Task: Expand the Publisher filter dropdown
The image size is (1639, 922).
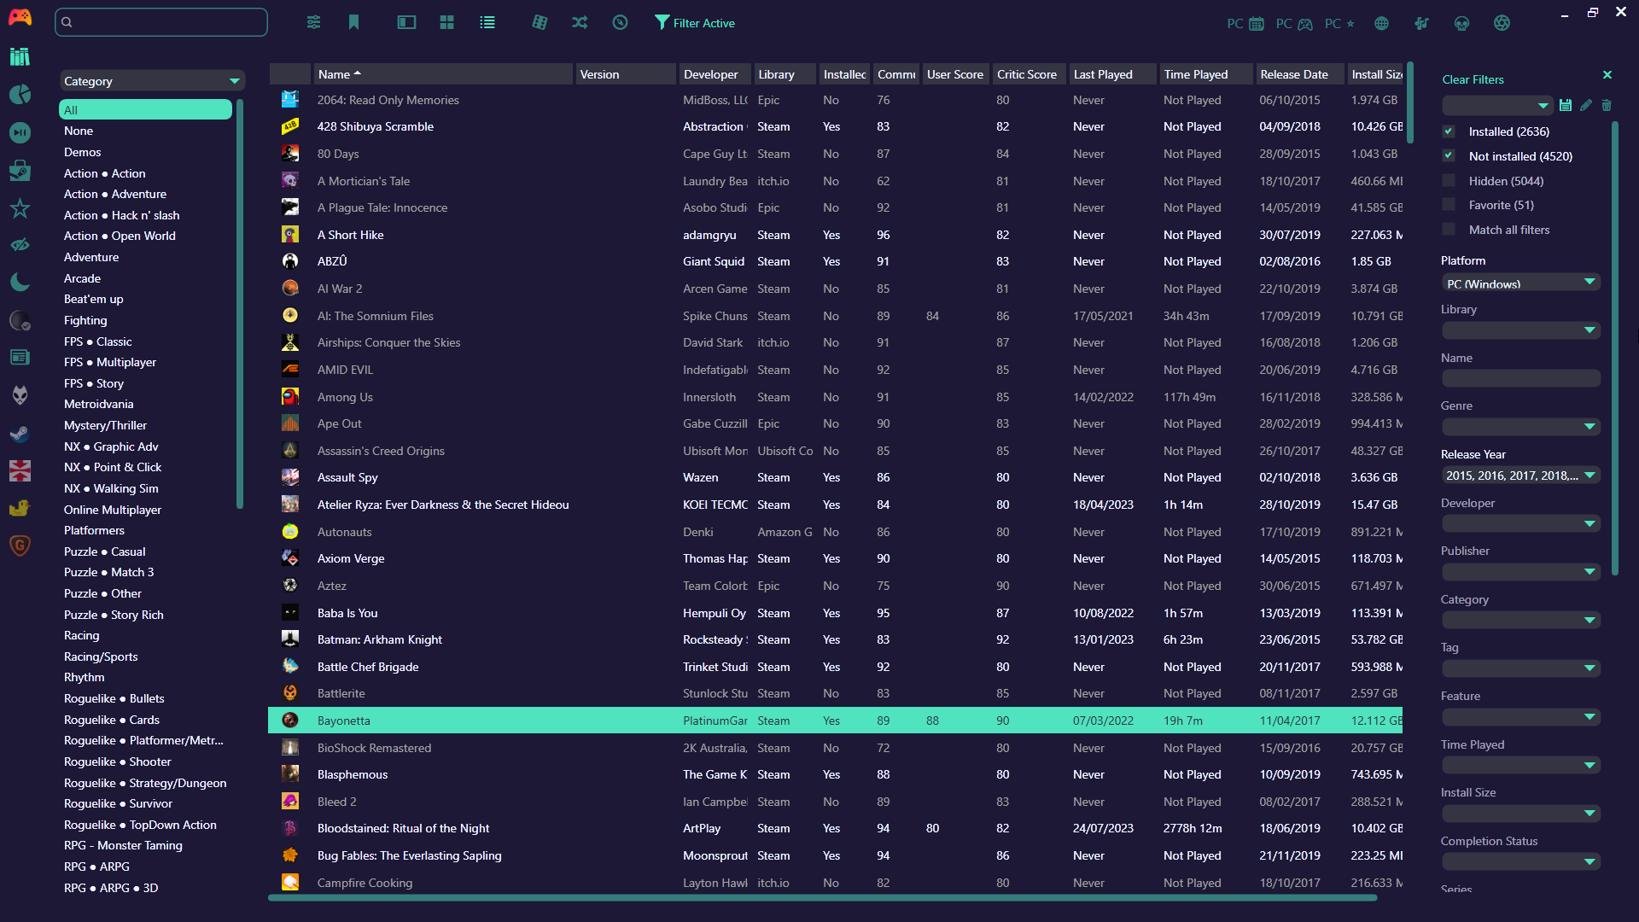Action: [x=1520, y=572]
